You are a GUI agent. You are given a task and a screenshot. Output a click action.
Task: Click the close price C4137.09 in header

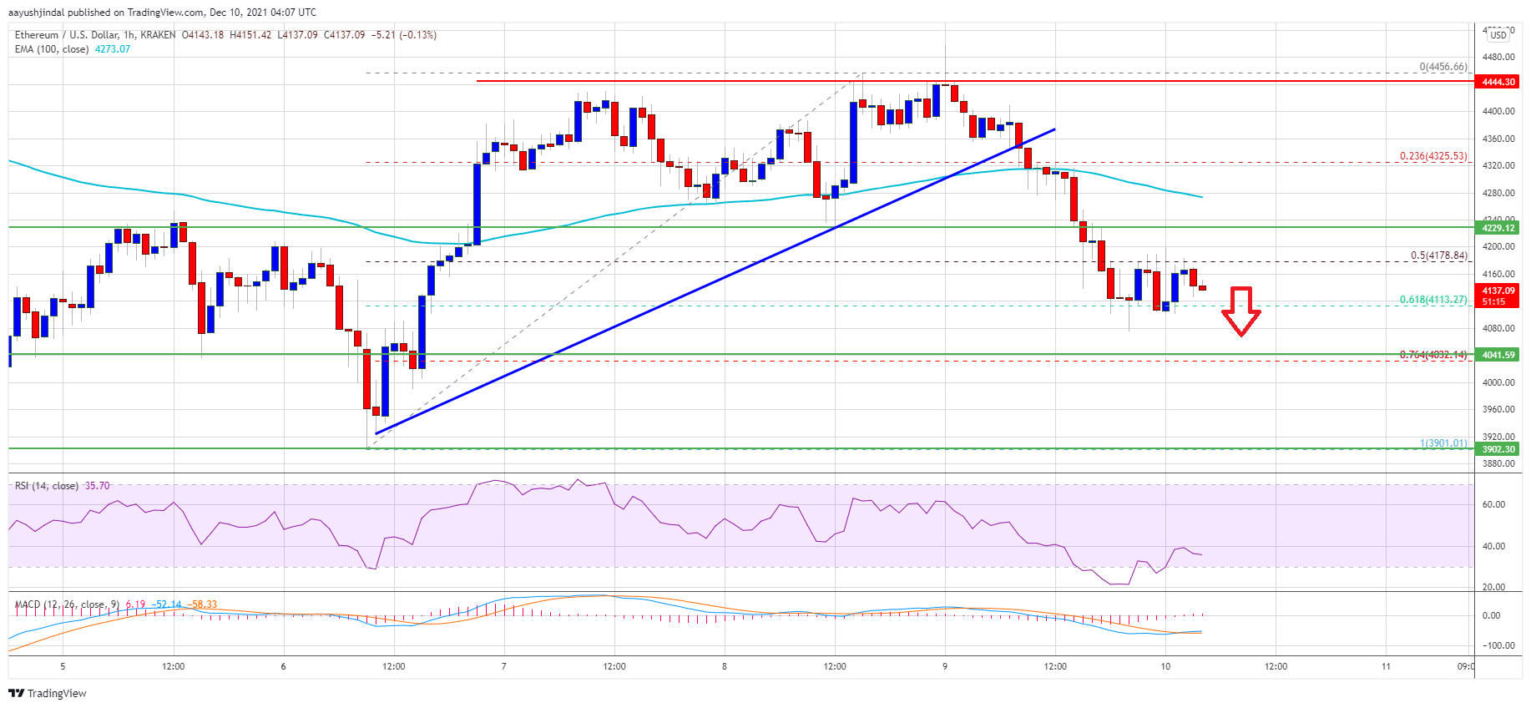click(344, 35)
